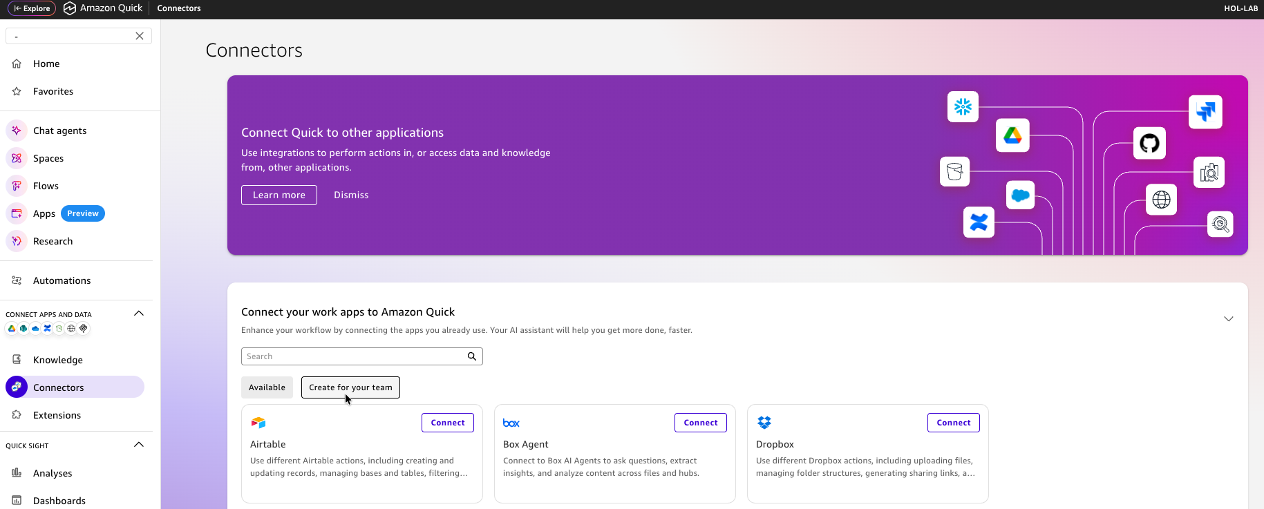Click the magnifier icon in connector search

click(x=472, y=356)
